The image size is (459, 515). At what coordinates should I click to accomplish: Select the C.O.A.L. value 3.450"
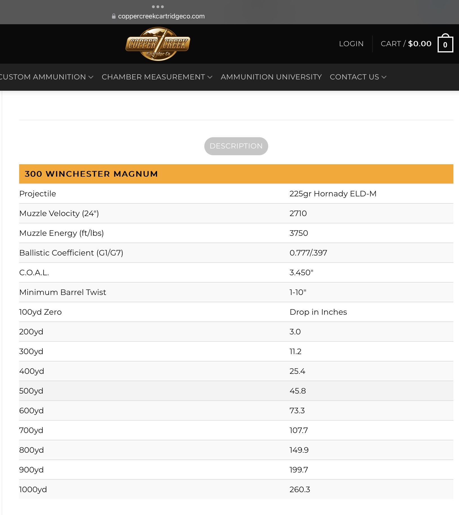pos(301,273)
